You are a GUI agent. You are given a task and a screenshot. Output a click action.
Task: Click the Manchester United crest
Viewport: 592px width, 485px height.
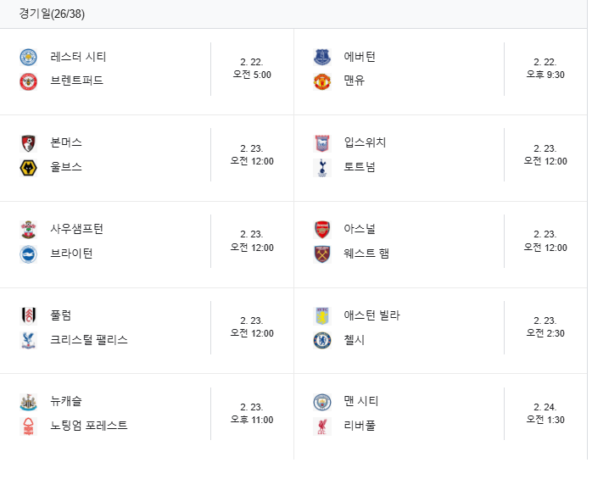(322, 81)
